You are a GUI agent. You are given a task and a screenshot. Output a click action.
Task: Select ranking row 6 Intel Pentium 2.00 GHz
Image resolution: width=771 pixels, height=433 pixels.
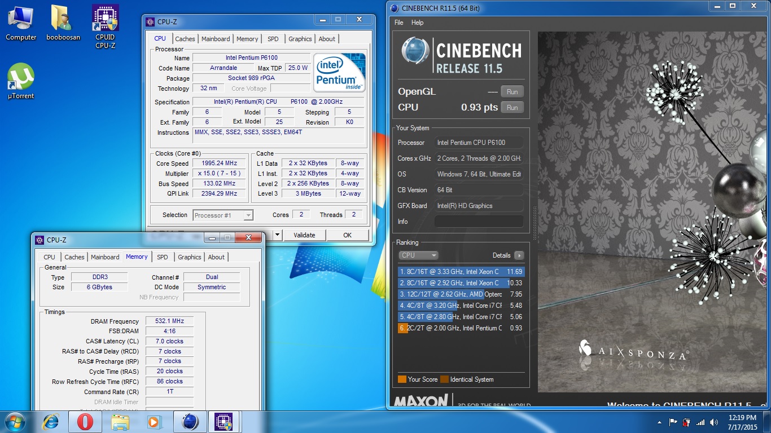point(461,328)
